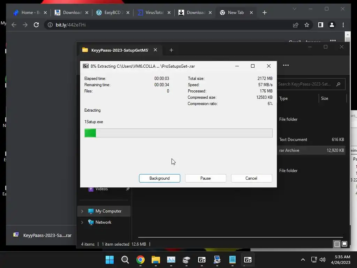Click the Search KeyyPaass search box

(x=311, y=84)
